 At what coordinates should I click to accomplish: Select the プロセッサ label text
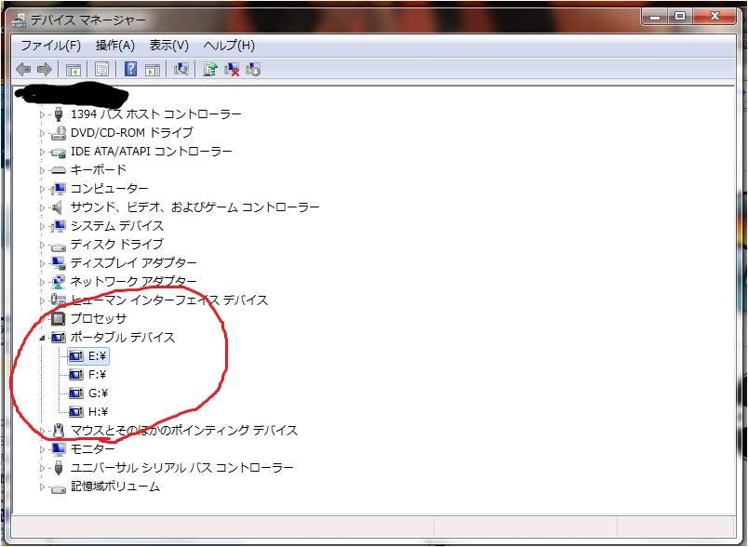pyautogui.click(x=99, y=318)
